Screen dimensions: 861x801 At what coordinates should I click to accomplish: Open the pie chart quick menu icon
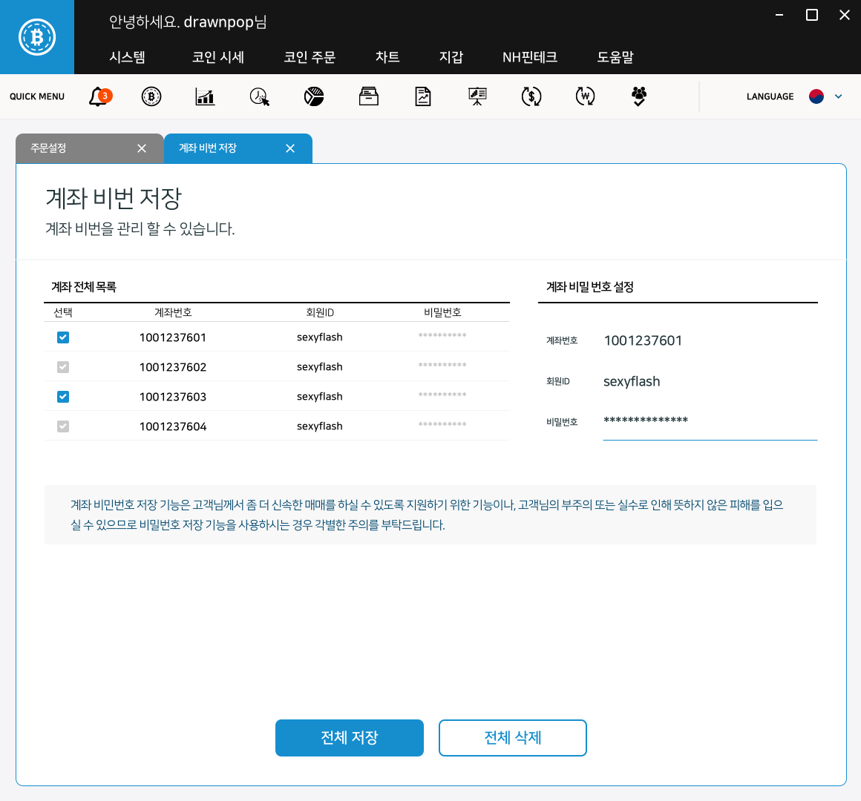point(313,96)
